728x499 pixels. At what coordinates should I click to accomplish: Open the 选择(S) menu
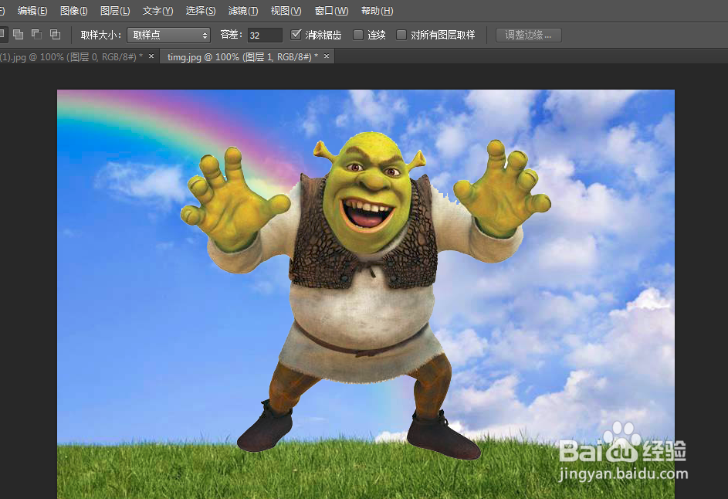pyautogui.click(x=201, y=11)
